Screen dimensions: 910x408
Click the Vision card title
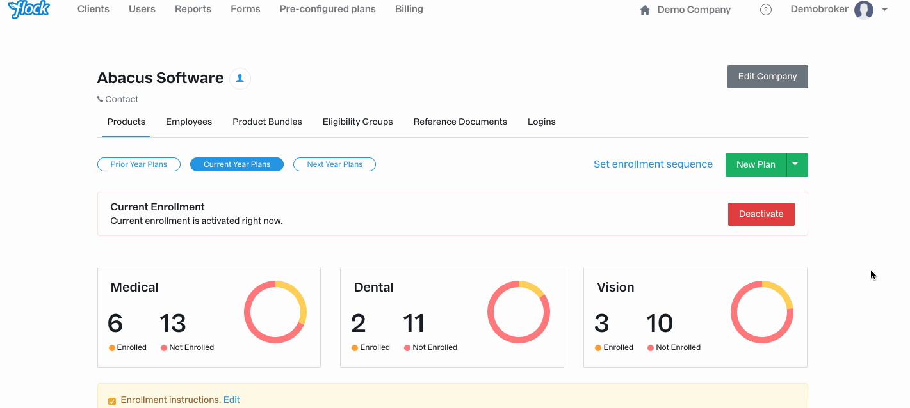[x=615, y=287]
